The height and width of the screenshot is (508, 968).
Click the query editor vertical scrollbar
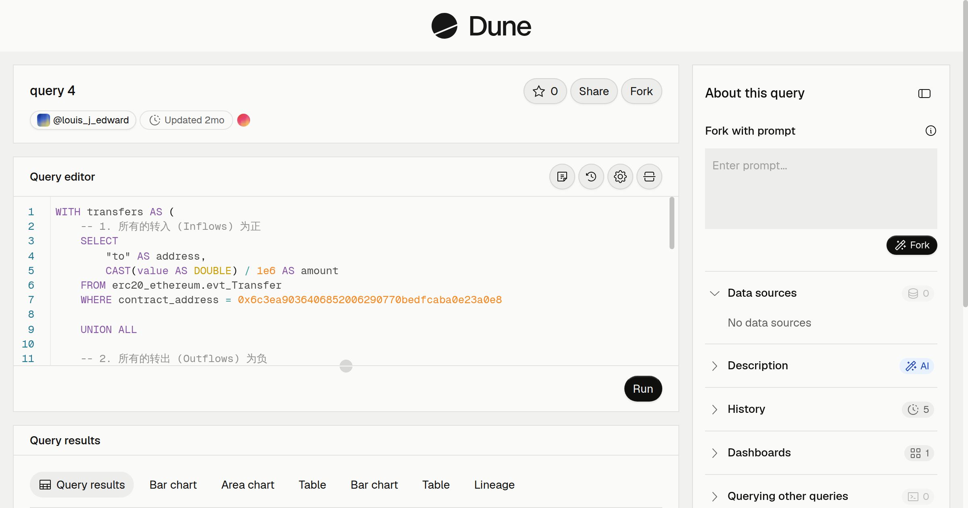coord(672,223)
